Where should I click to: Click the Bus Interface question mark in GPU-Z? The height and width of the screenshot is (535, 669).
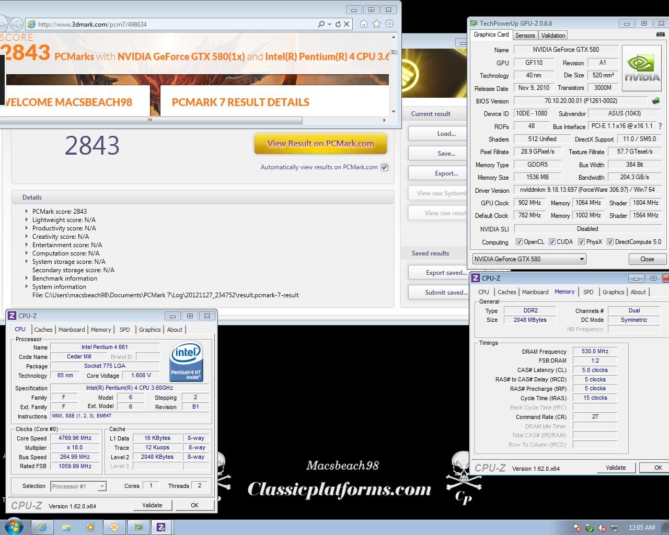tap(660, 126)
